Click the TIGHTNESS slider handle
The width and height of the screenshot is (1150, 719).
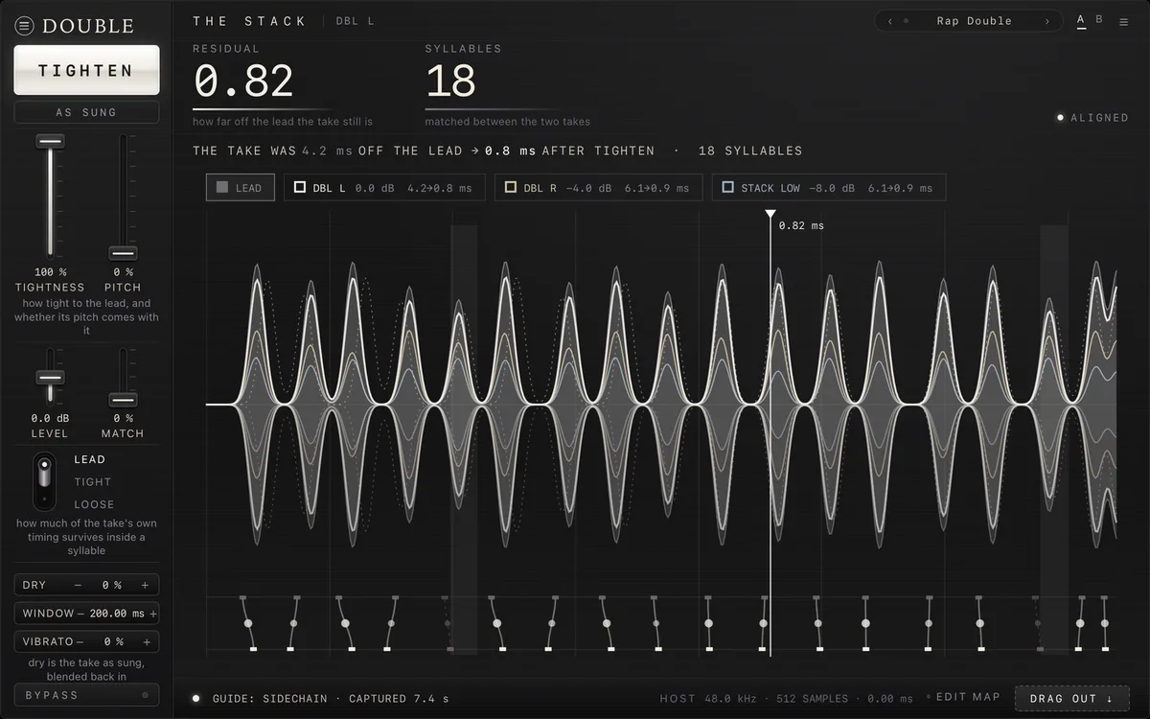coord(51,141)
